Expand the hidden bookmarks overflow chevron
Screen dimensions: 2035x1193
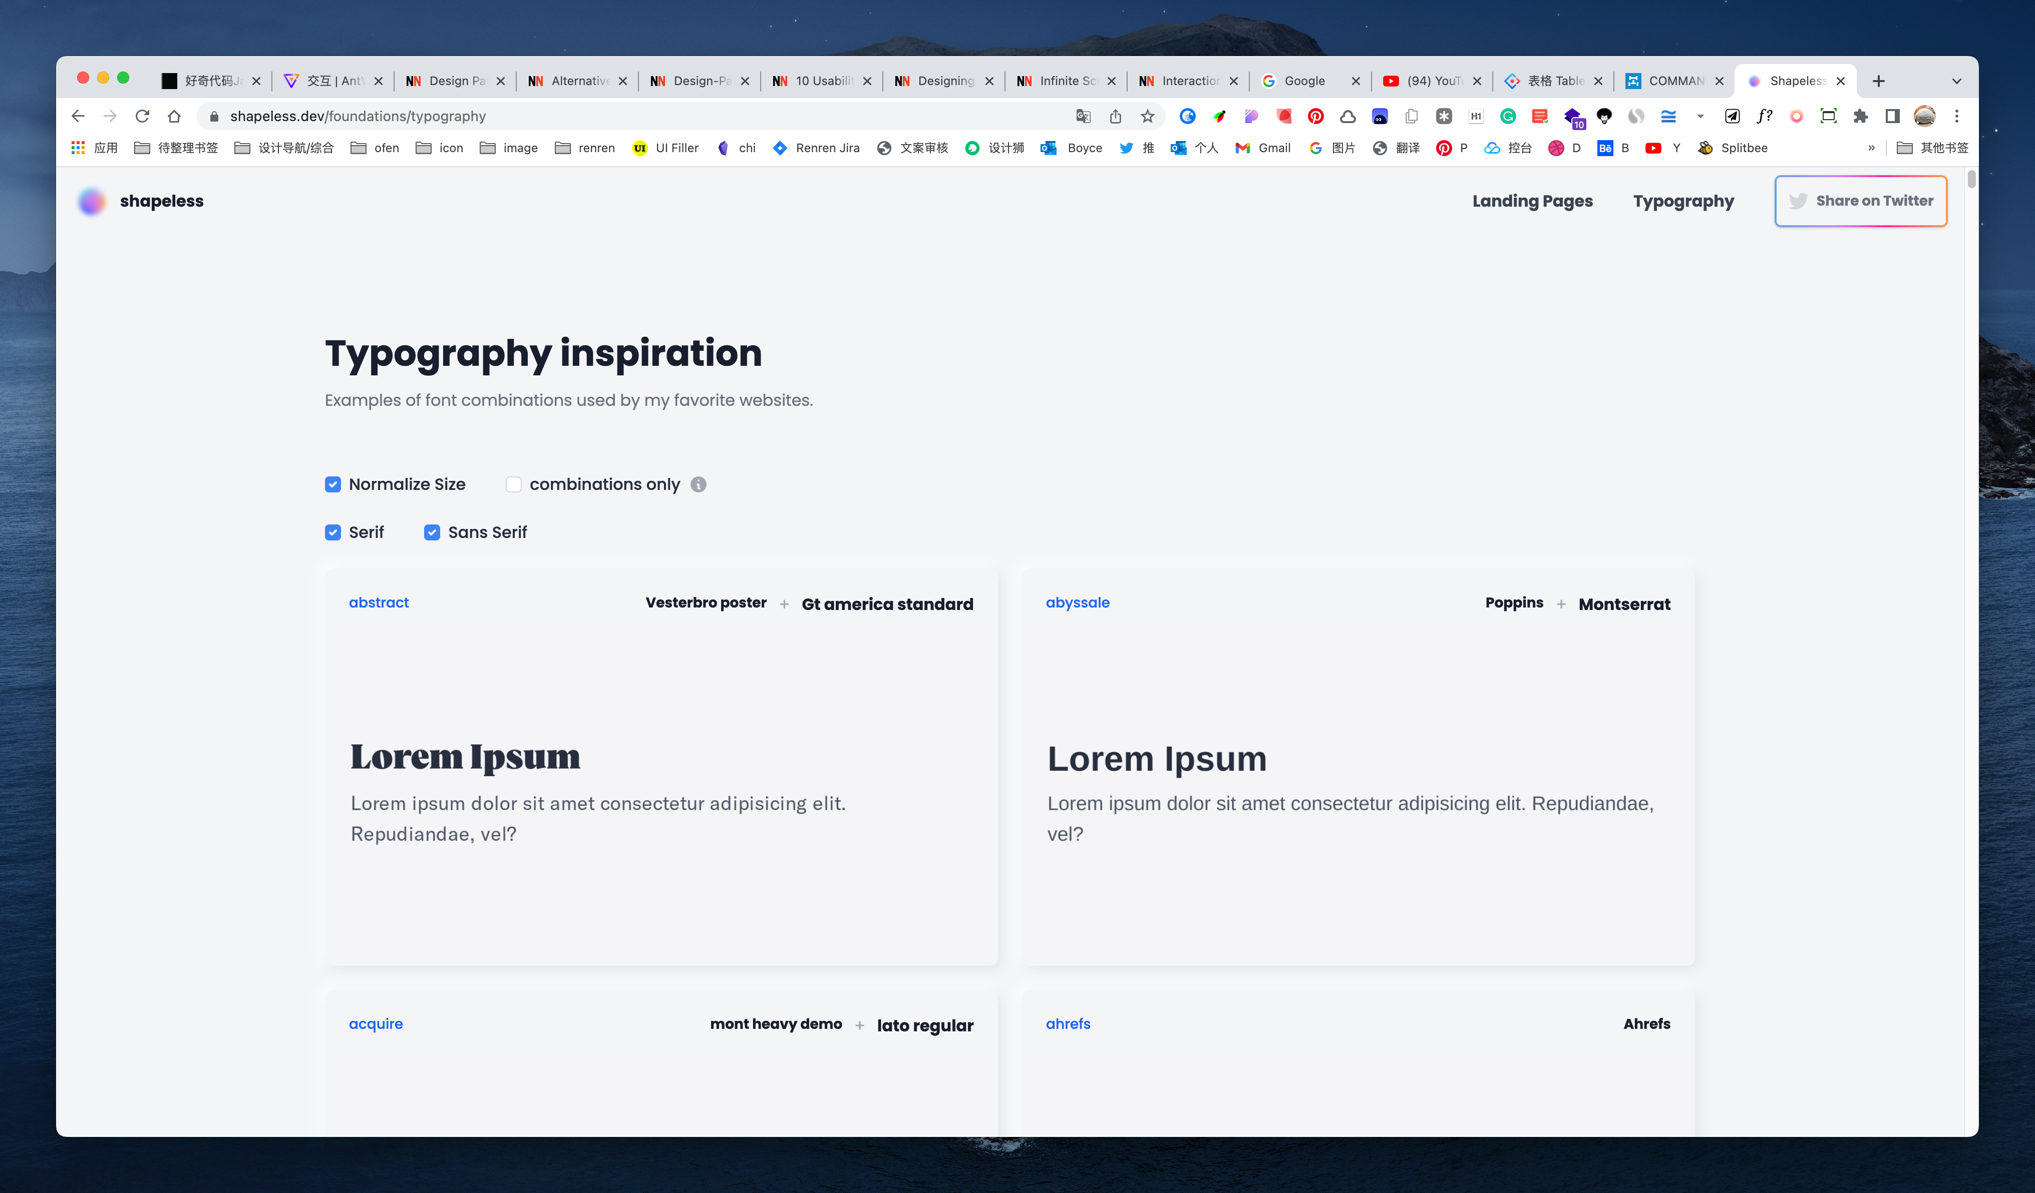click(x=1871, y=148)
